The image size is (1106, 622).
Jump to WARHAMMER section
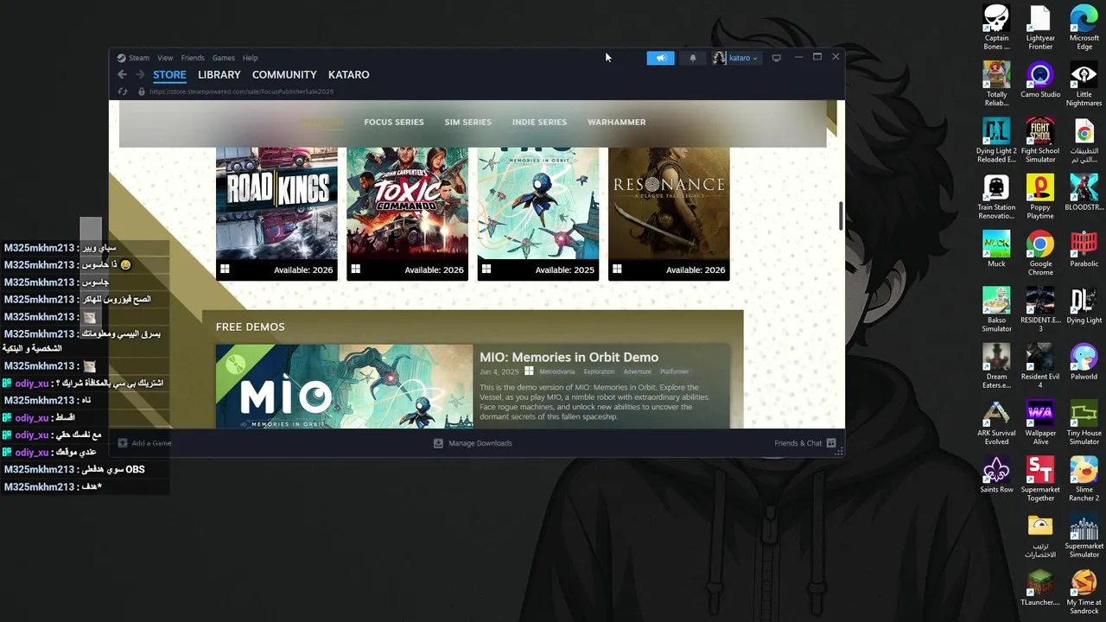(x=616, y=122)
